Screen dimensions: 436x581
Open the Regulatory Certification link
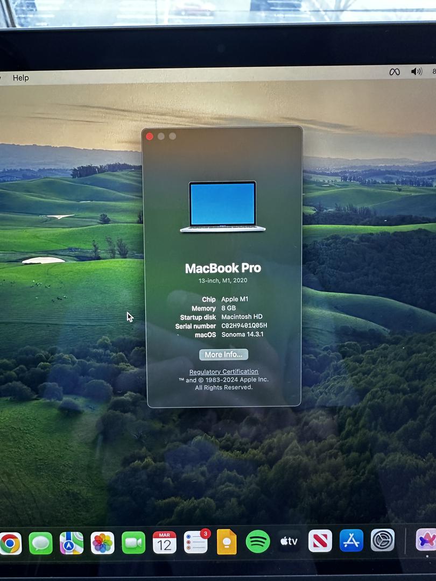224,372
